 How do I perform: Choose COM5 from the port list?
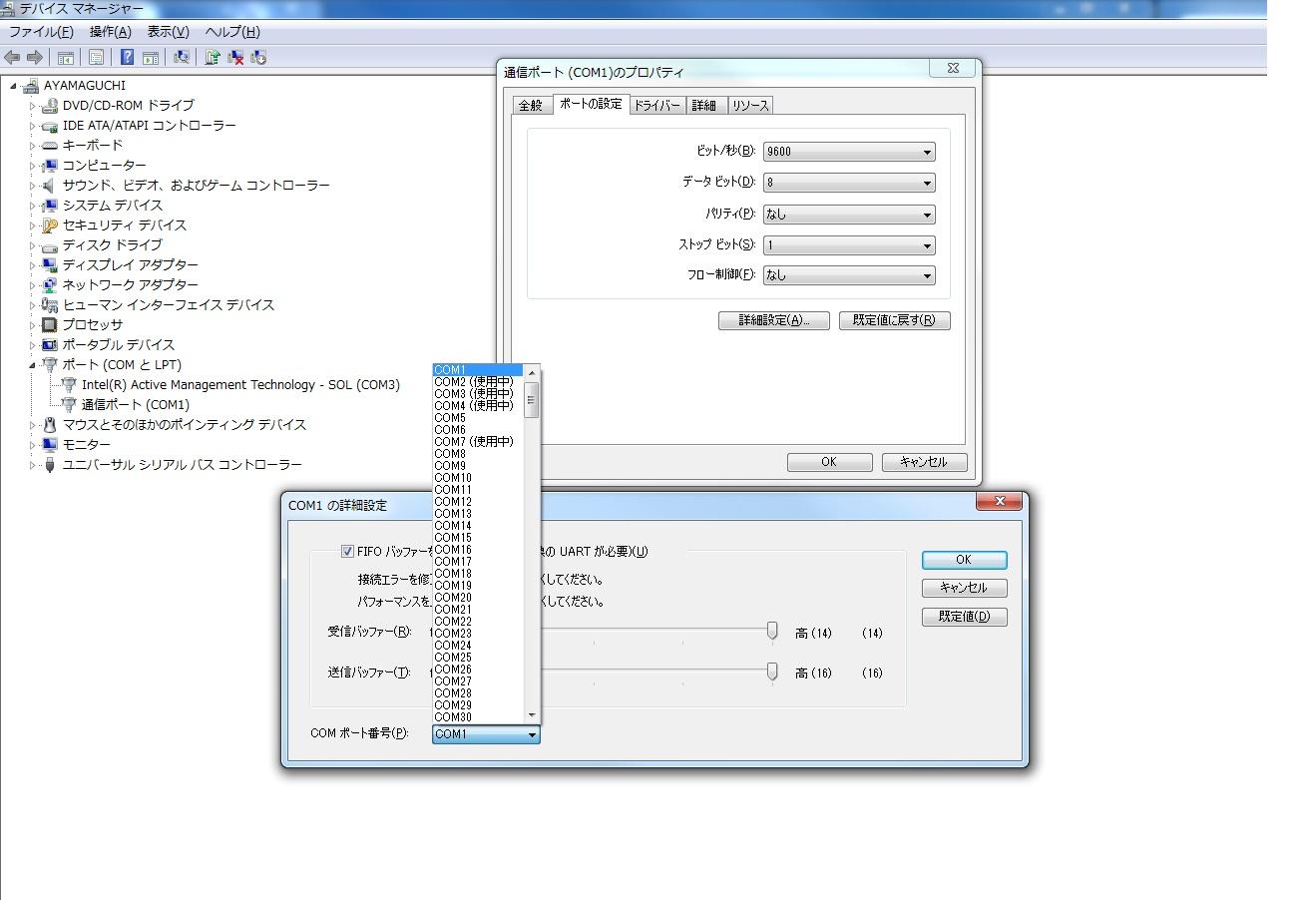pyautogui.click(x=478, y=418)
